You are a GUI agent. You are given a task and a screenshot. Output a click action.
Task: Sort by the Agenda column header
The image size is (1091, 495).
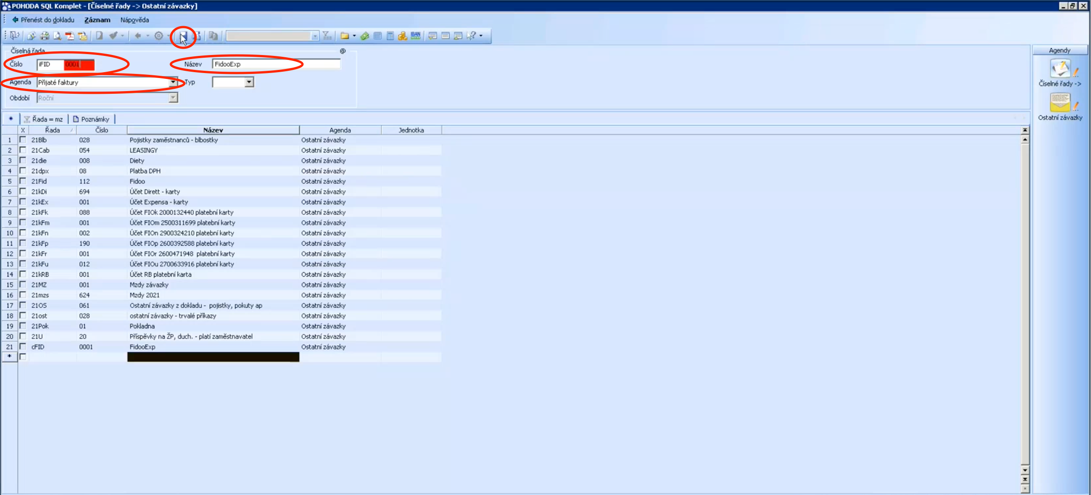(x=340, y=130)
